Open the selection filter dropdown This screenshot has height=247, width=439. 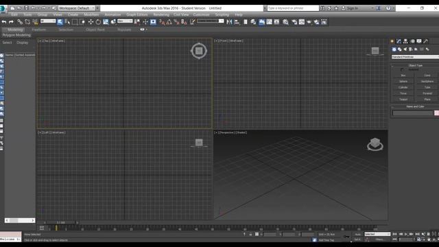[x=48, y=21]
